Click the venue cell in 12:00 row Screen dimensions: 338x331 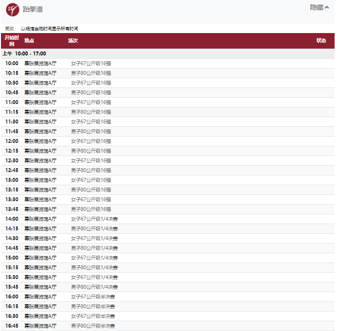point(40,141)
